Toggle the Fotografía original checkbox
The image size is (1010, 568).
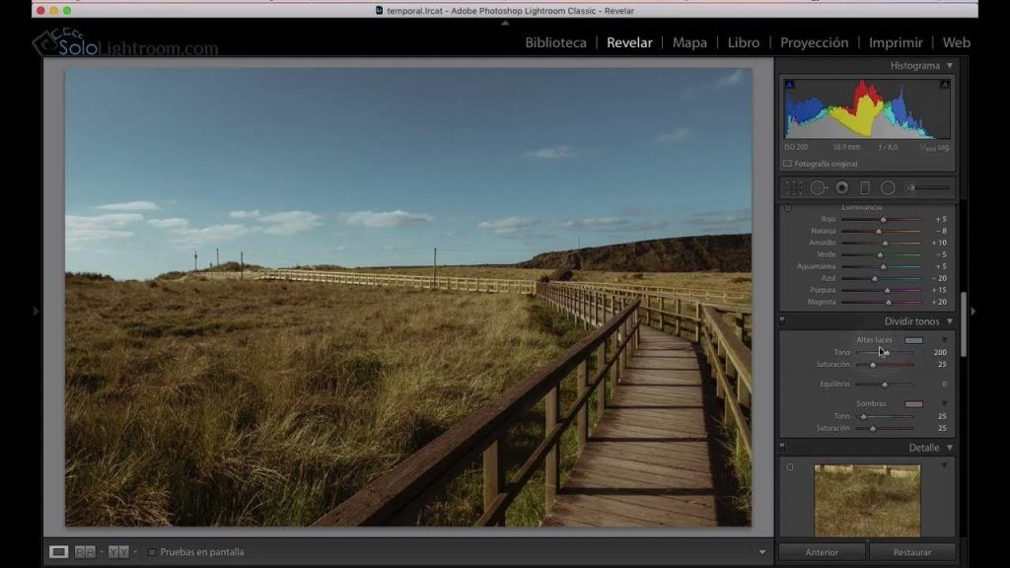point(789,164)
